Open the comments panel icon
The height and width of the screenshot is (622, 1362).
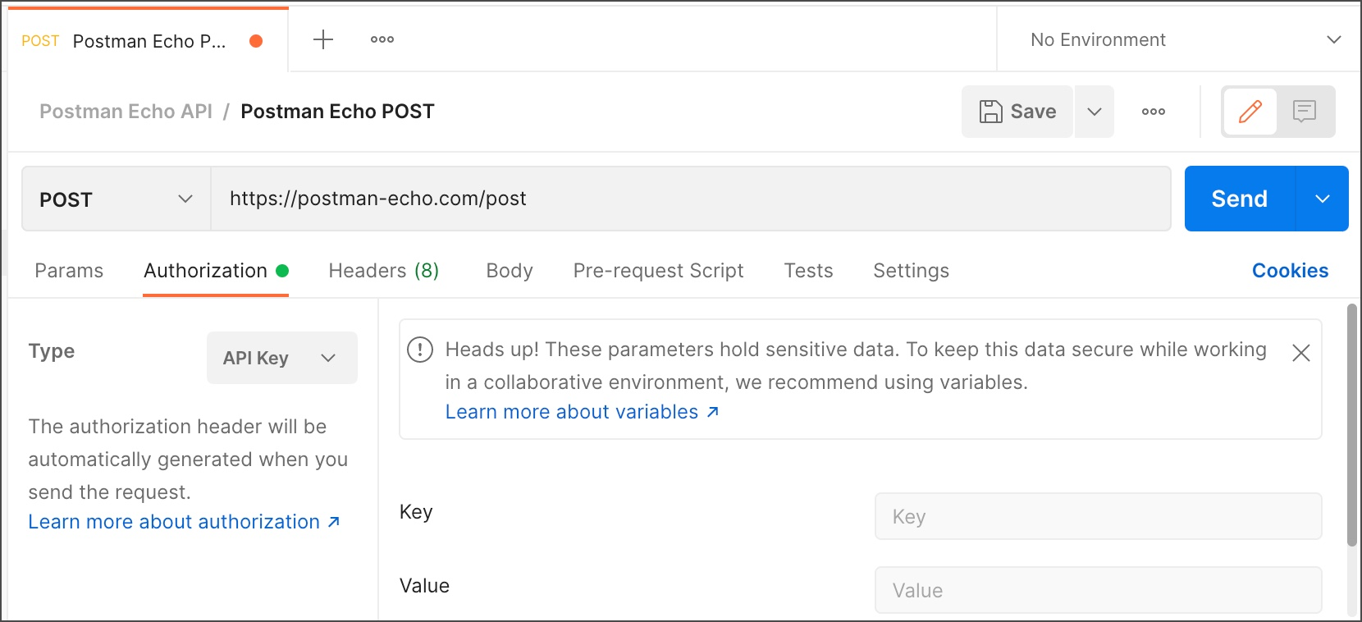coord(1305,112)
